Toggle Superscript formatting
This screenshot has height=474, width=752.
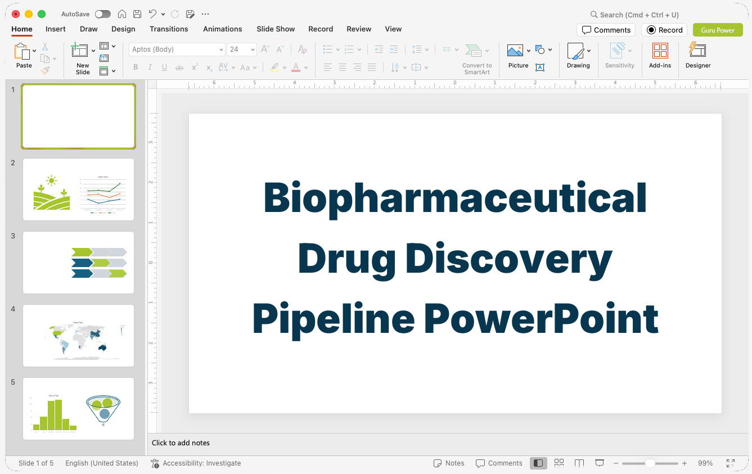[195, 67]
